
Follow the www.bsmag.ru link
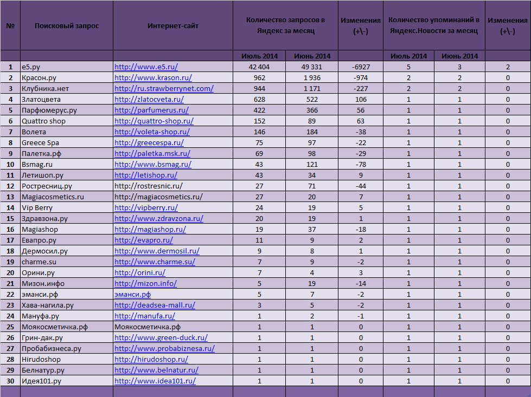(x=153, y=164)
